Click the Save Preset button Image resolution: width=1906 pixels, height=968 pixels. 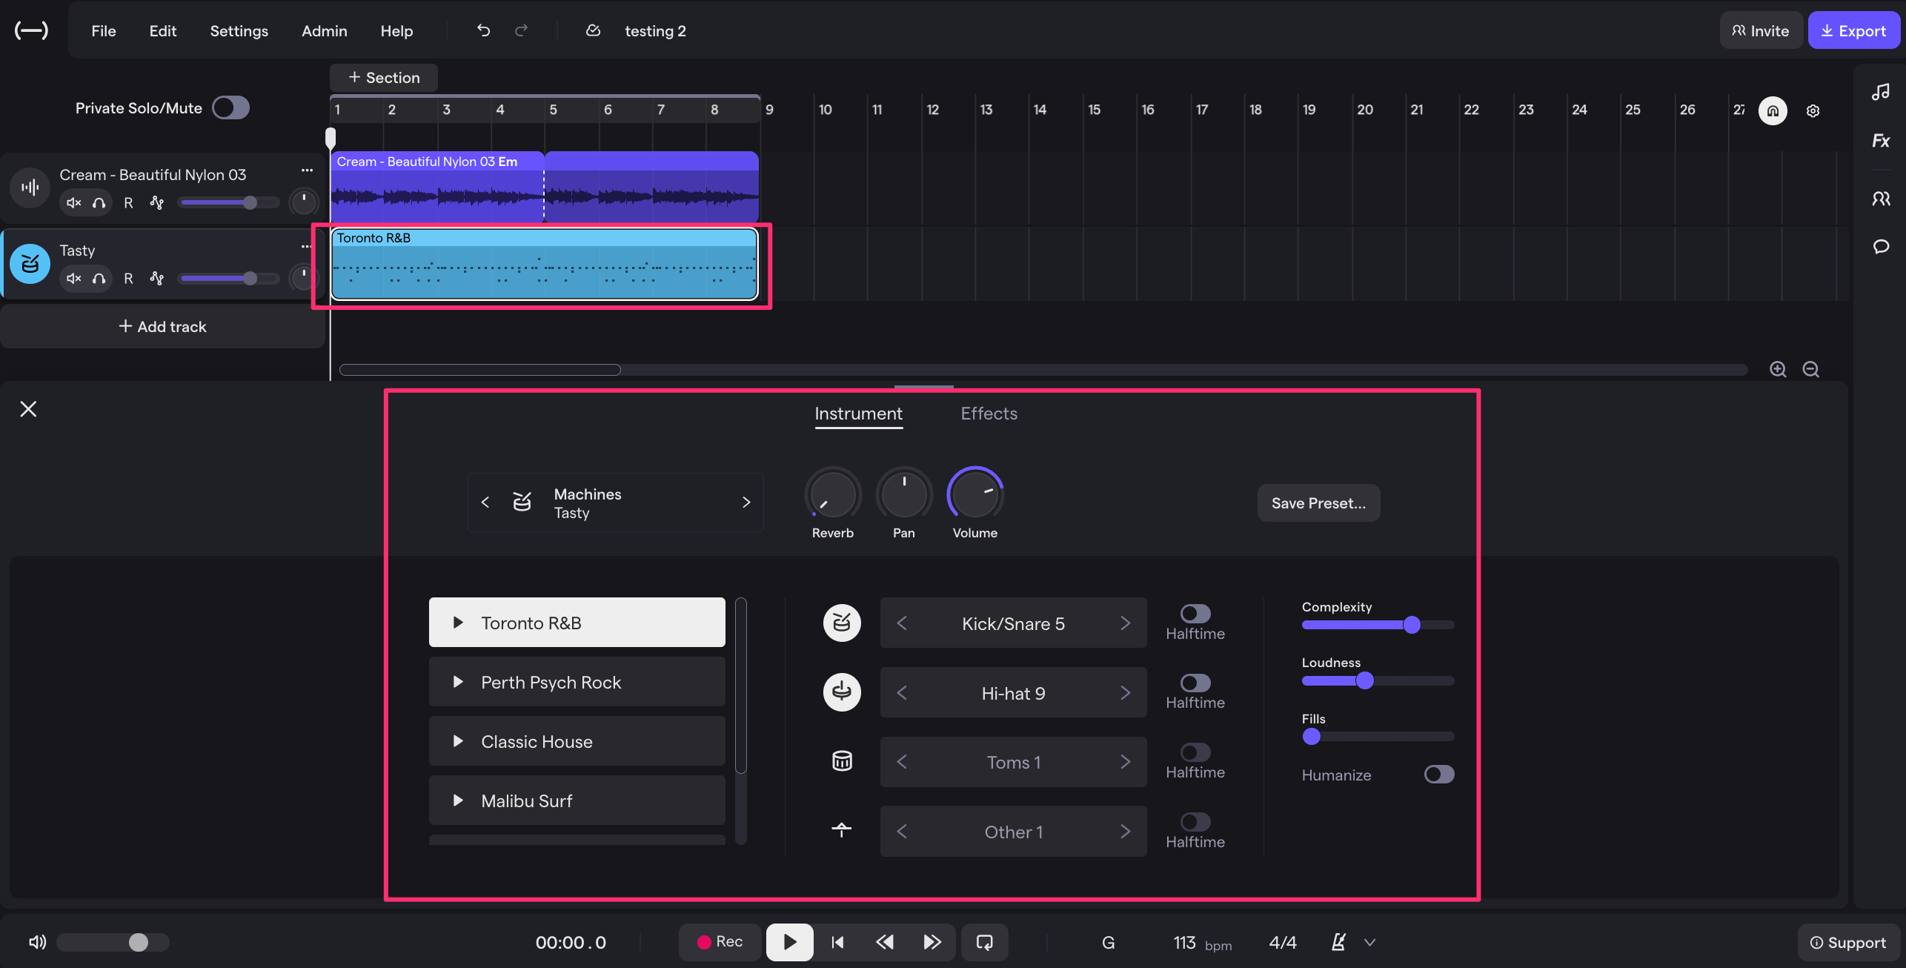tap(1318, 503)
